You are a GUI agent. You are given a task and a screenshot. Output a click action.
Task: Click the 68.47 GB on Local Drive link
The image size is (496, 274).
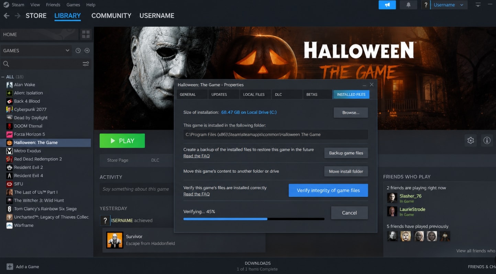click(x=249, y=112)
